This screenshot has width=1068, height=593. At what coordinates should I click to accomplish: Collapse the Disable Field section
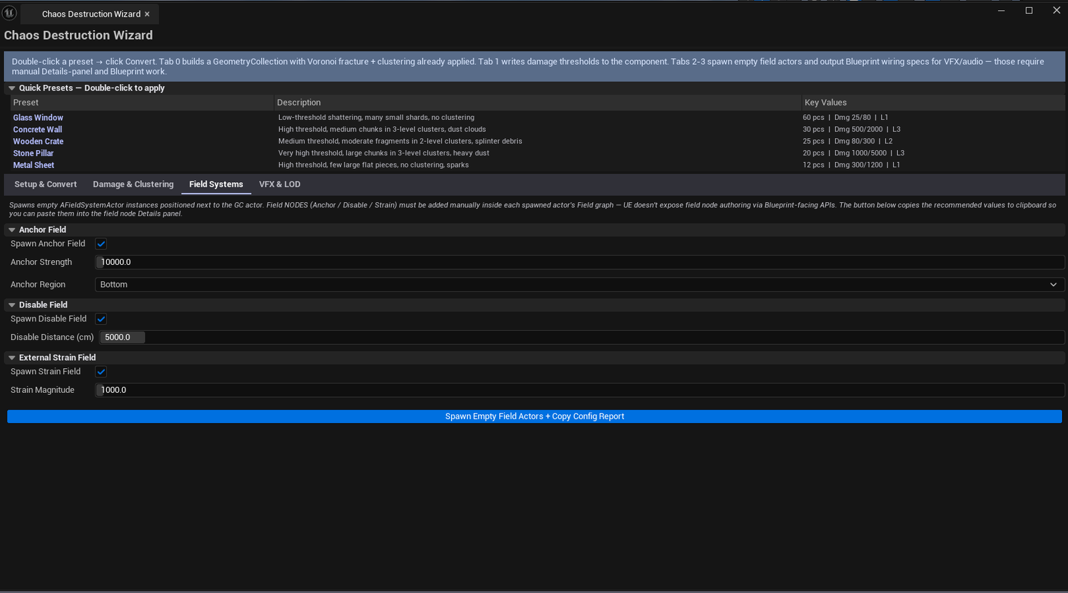coord(12,305)
